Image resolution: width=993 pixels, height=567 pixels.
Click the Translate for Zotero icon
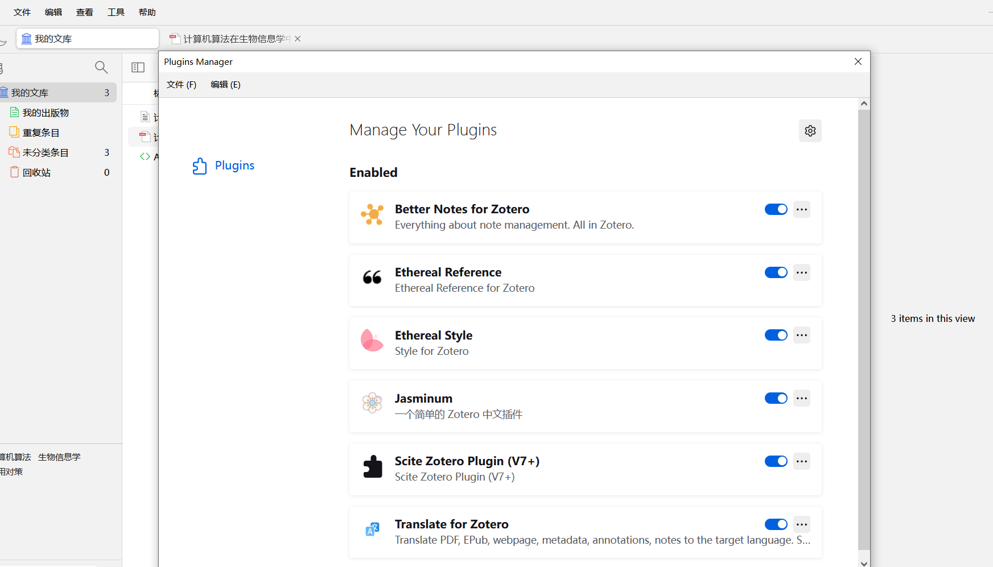372,529
